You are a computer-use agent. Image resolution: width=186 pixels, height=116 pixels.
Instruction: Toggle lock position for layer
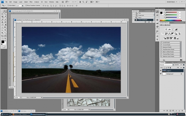coord(168,67)
